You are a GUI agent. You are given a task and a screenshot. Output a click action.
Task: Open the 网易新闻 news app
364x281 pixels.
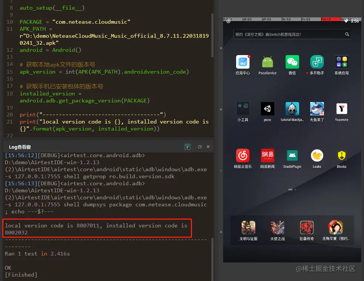[x=267, y=155]
